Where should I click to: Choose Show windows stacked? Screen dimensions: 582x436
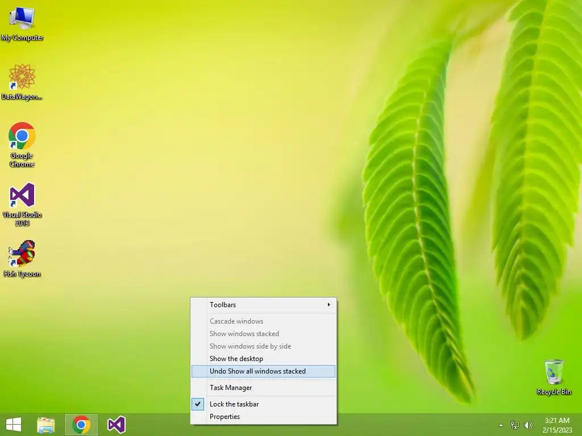click(x=264, y=334)
